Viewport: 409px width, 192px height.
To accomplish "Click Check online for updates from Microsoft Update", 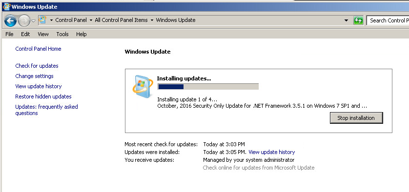I will pyautogui.click(x=259, y=168).
